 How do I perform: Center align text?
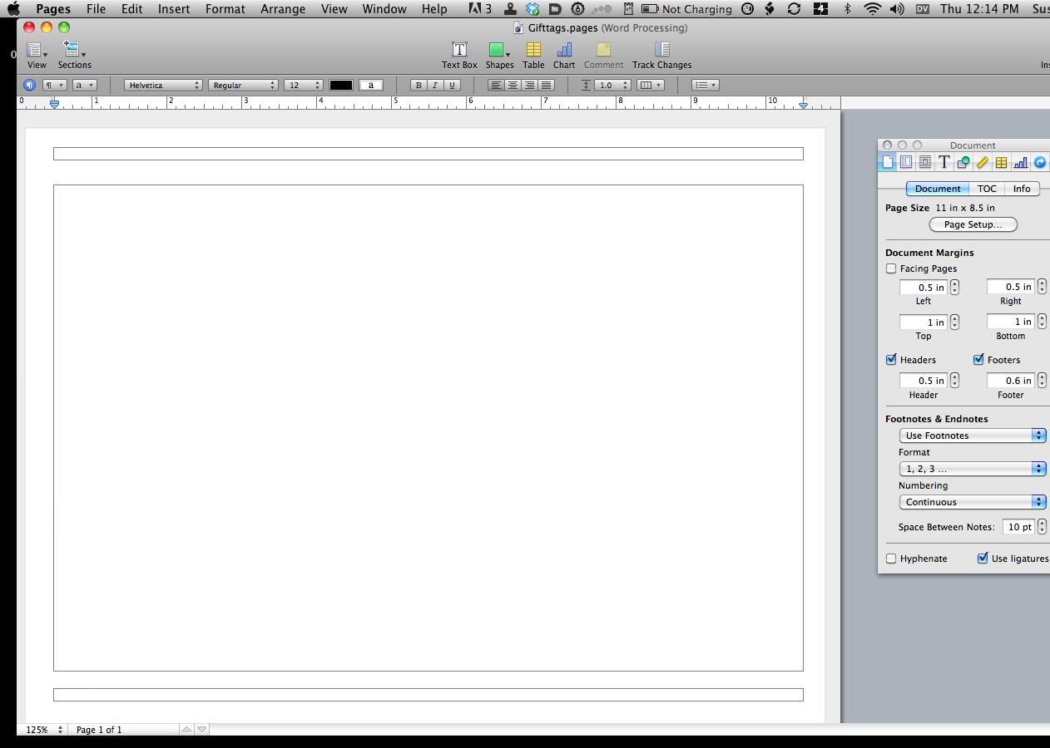tap(513, 85)
